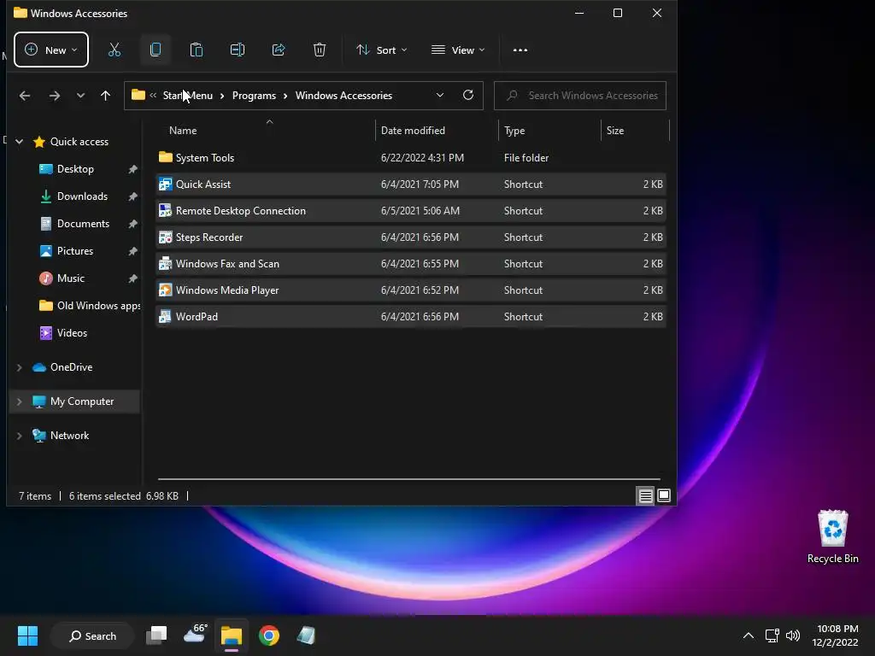
Task: Open the See more ellipsis menu
Action: click(x=520, y=50)
